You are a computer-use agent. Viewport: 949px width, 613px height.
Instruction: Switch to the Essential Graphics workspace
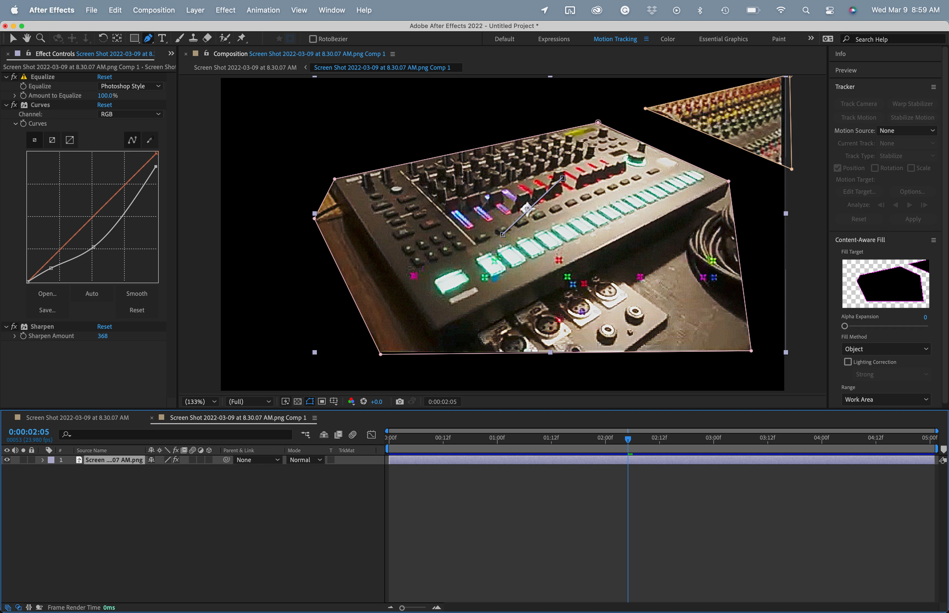(723, 39)
